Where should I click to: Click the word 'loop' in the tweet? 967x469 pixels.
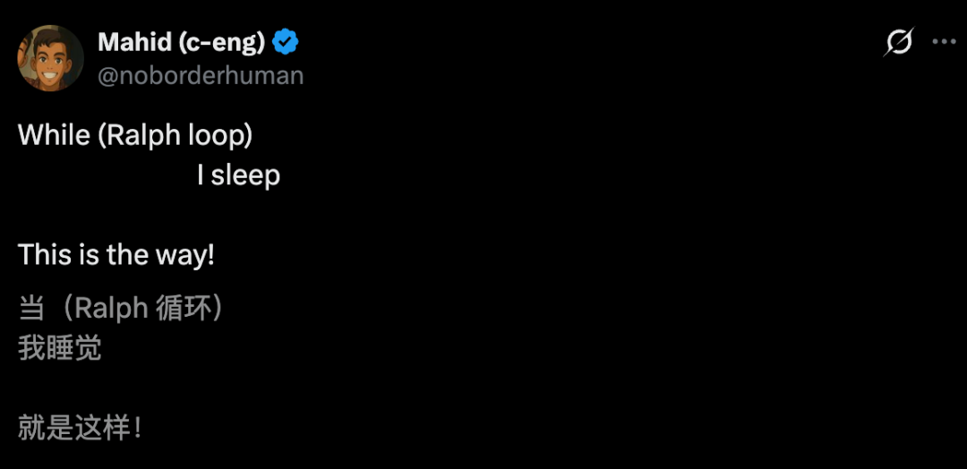pyautogui.click(x=220, y=135)
